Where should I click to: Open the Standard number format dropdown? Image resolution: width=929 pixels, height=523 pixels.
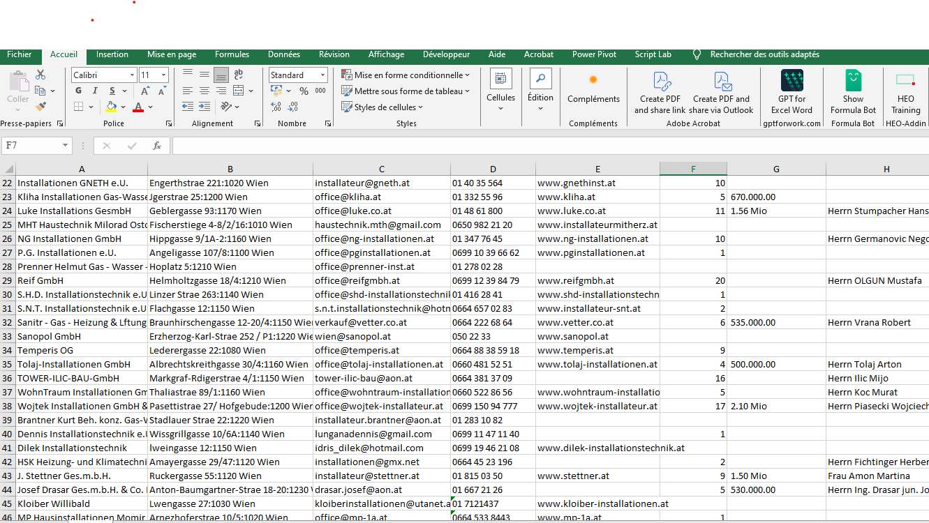coord(322,75)
